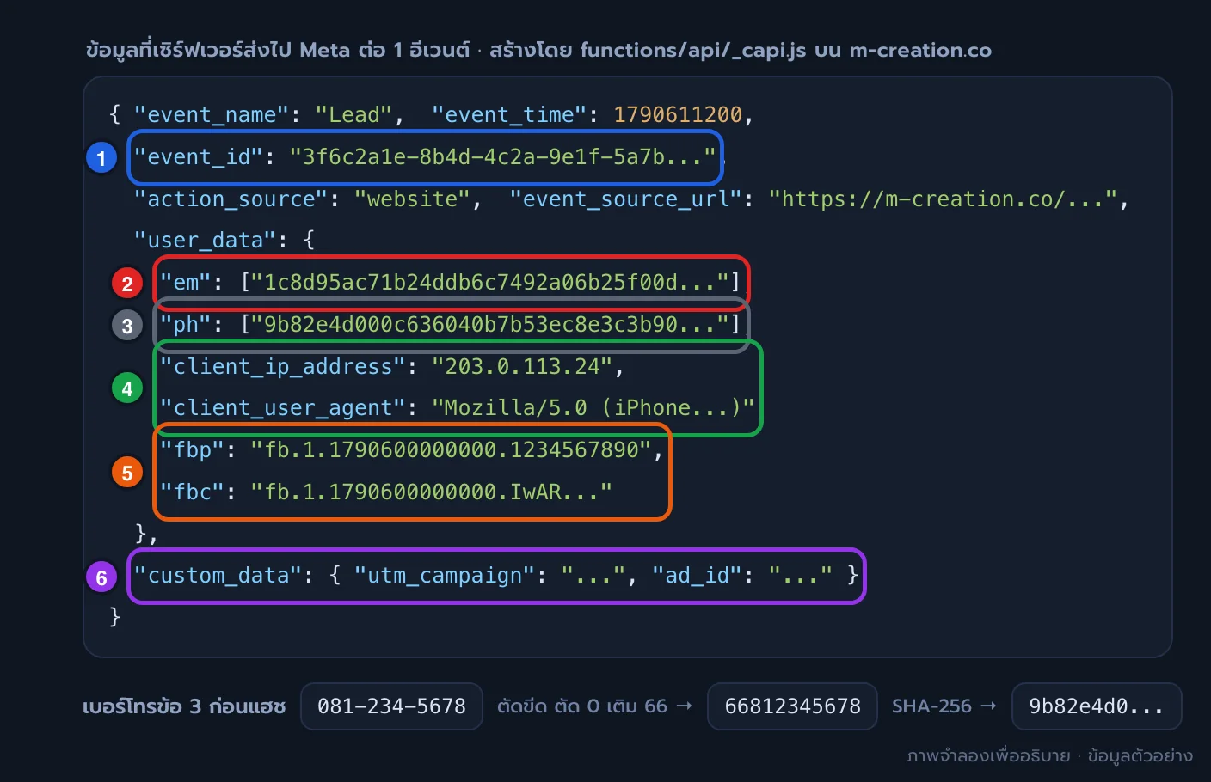
Task: Click the "client_ip_address" key
Action: (282, 367)
